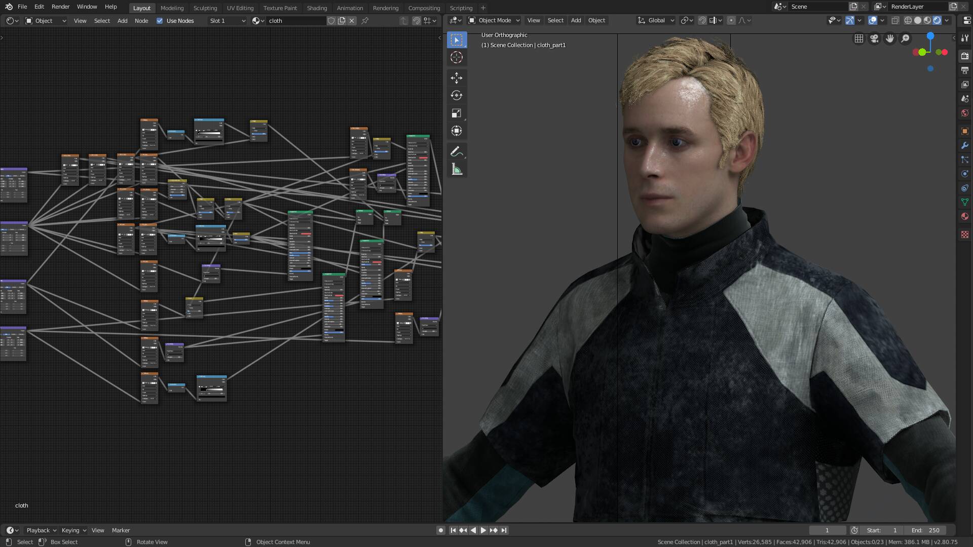Open Texture properties tab
Screen dimensions: 973x547
pyautogui.click(x=965, y=235)
